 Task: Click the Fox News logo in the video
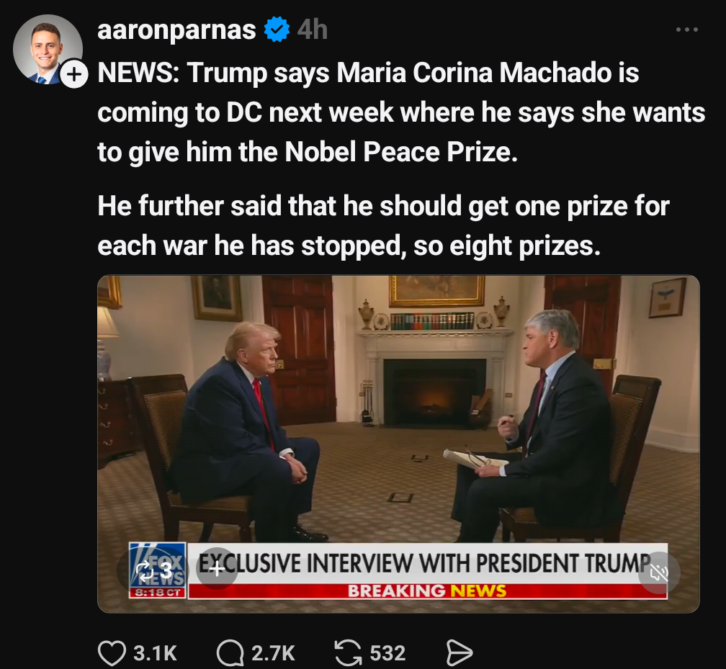click(x=158, y=570)
